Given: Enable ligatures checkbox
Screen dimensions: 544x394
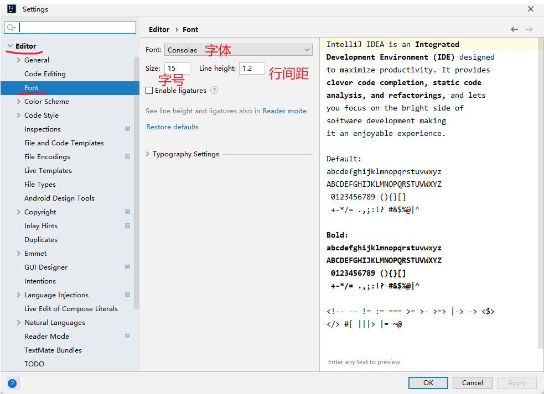Looking at the screenshot, I should pyautogui.click(x=149, y=91).
